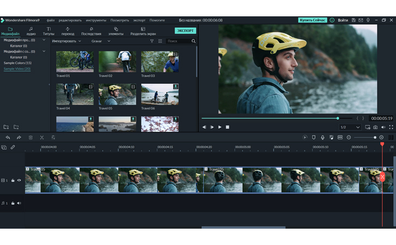Click the timeline zoom slider
This screenshot has height=245, width=396.
coord(365,138)
